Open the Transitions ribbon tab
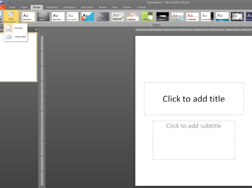 [52, 7]
